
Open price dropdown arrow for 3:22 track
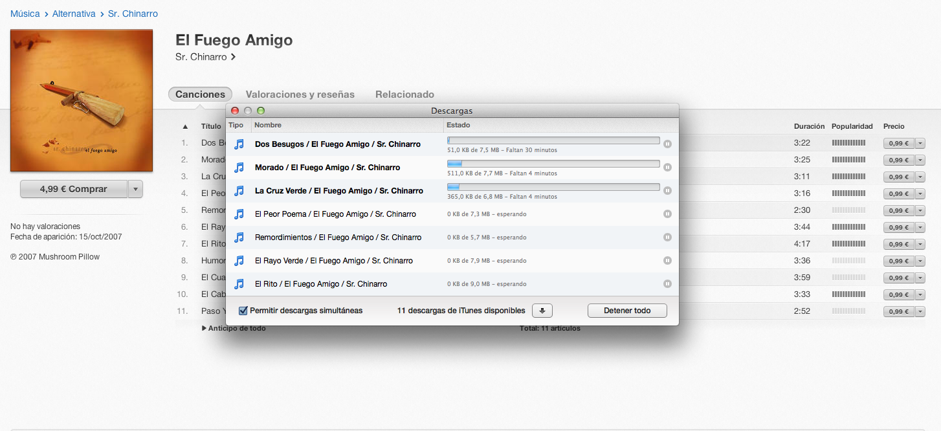tap(920, 143)
